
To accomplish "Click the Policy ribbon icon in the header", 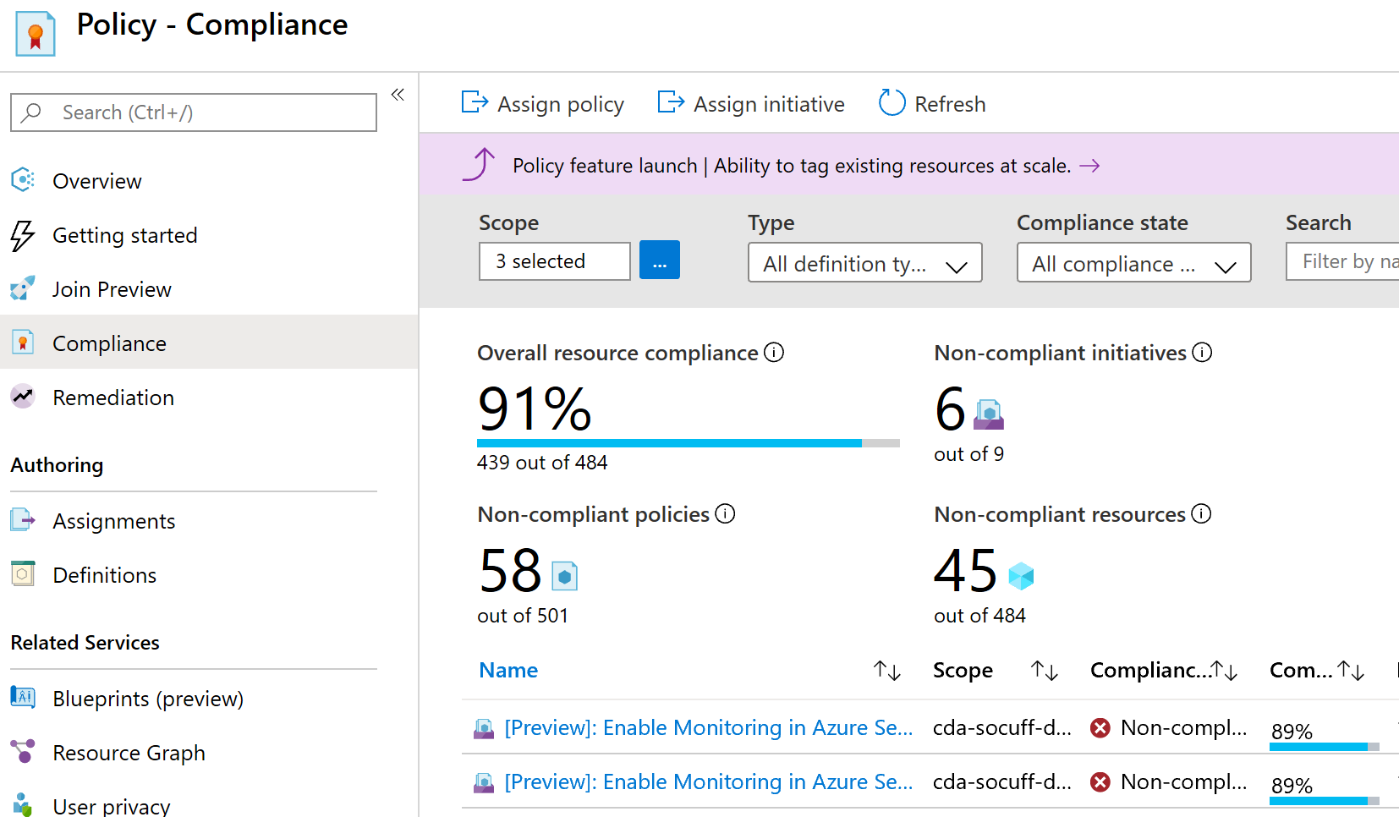I will tap(34, 33).
